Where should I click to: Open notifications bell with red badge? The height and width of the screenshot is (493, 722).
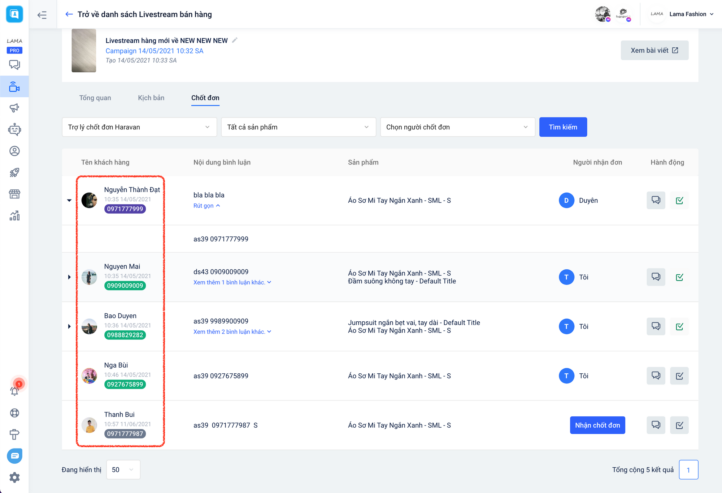pos(14,390)
